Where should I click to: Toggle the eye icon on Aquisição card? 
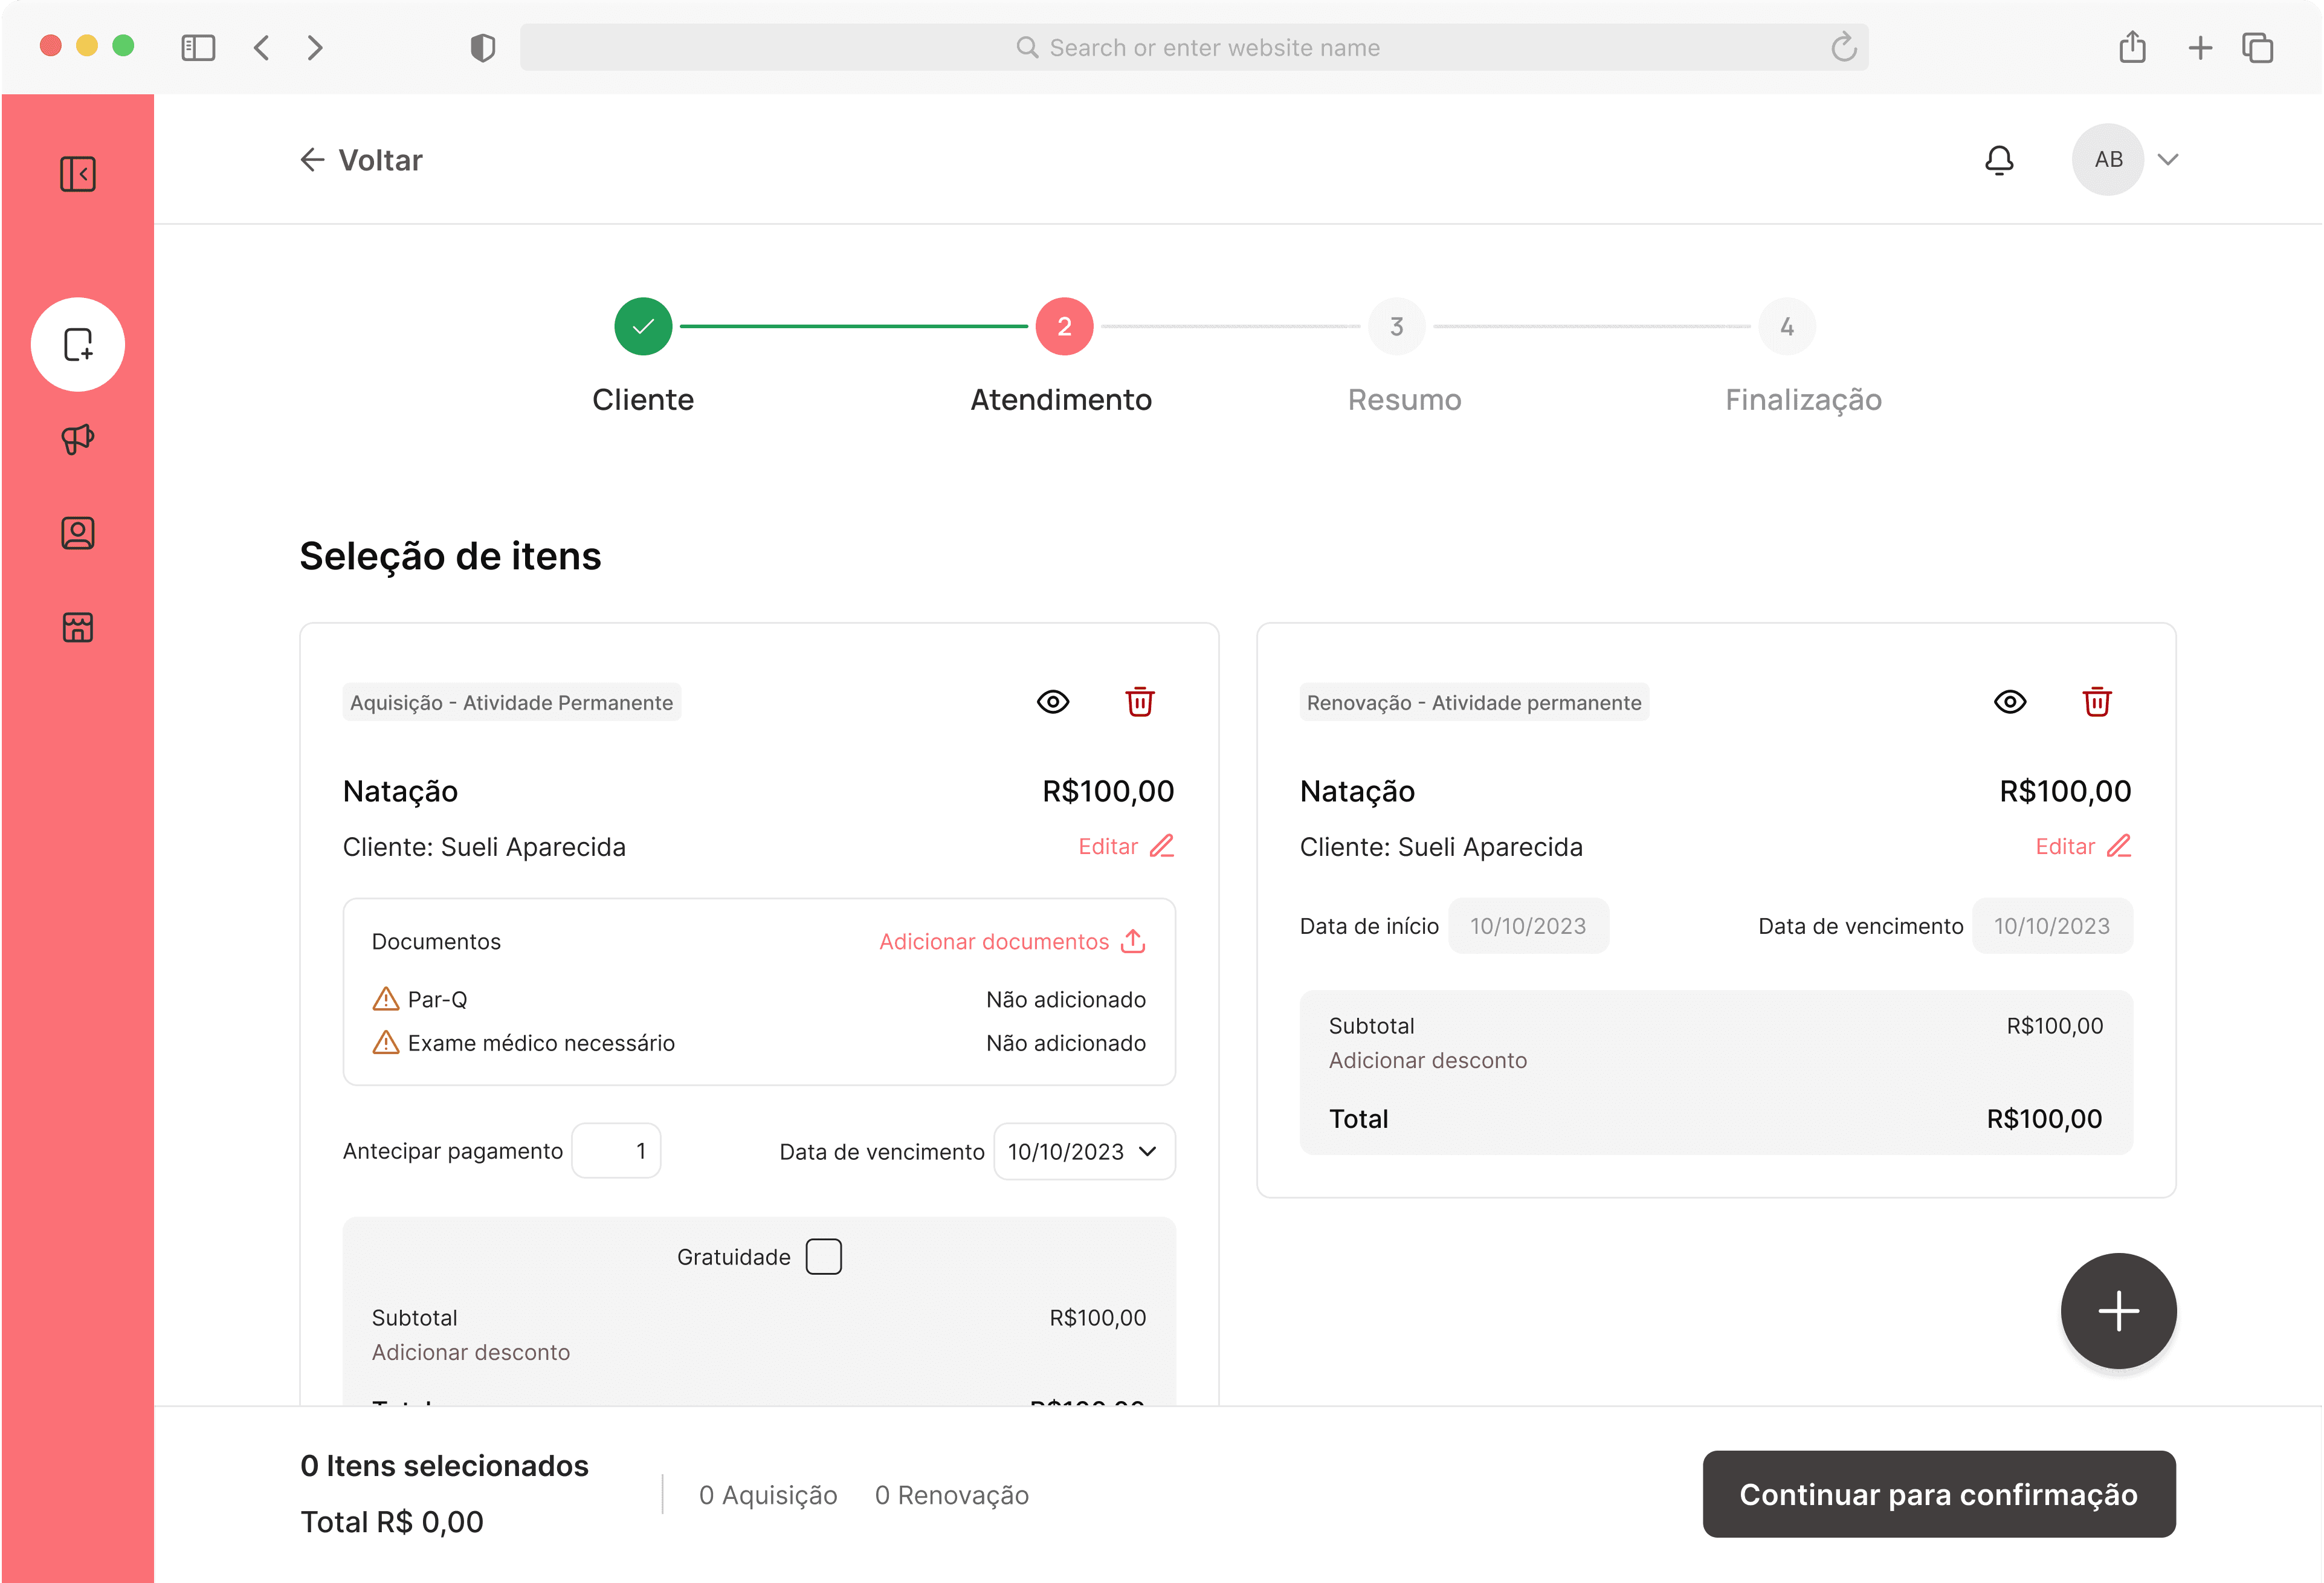click(1052, 702)
